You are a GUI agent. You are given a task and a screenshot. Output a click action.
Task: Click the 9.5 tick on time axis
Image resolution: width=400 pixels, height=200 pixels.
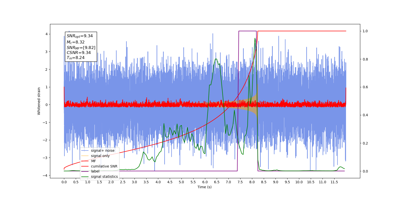click(x=287, y=182)
